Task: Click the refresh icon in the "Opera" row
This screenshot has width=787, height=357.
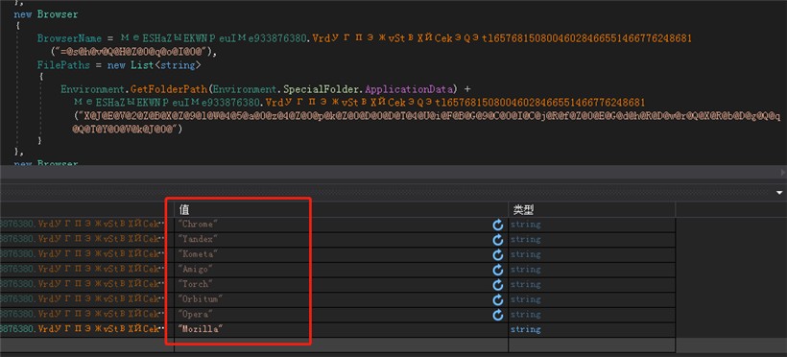Action: point(498,315)
